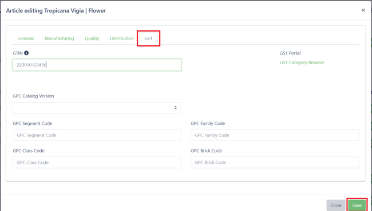Click the GS1 Portal heading text
This screenshot has width=372, height=211.
[x=290, y=53]
